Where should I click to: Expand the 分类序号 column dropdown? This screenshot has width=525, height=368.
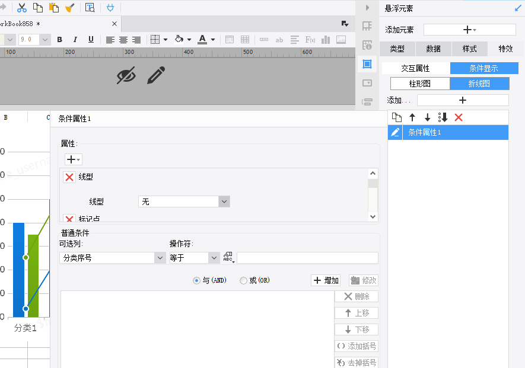(x=113, y=258)
